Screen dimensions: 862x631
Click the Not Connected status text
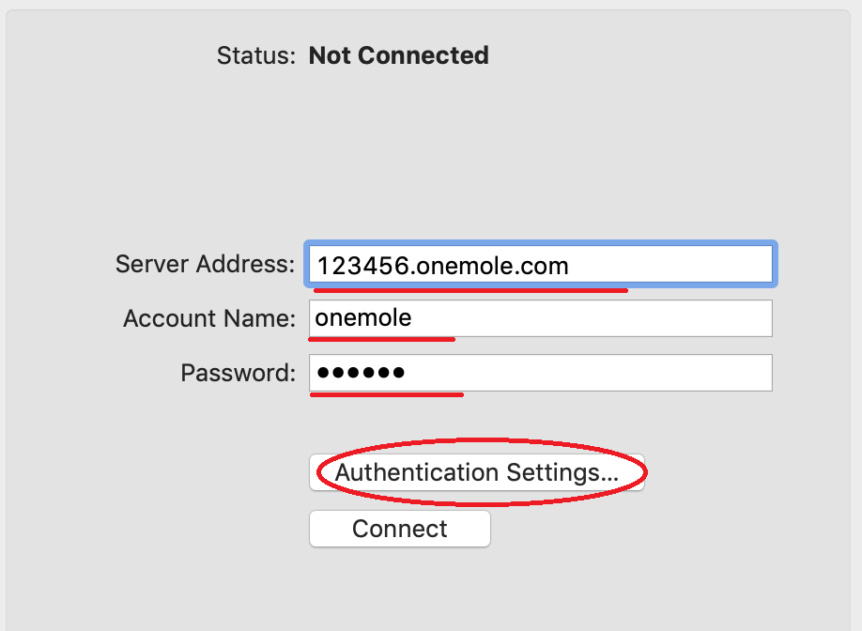pyautogui.click(x=398, y=55)
